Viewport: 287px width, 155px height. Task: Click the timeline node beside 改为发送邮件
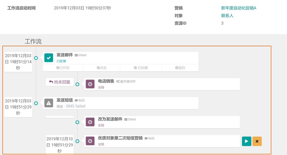coord(77,122)
